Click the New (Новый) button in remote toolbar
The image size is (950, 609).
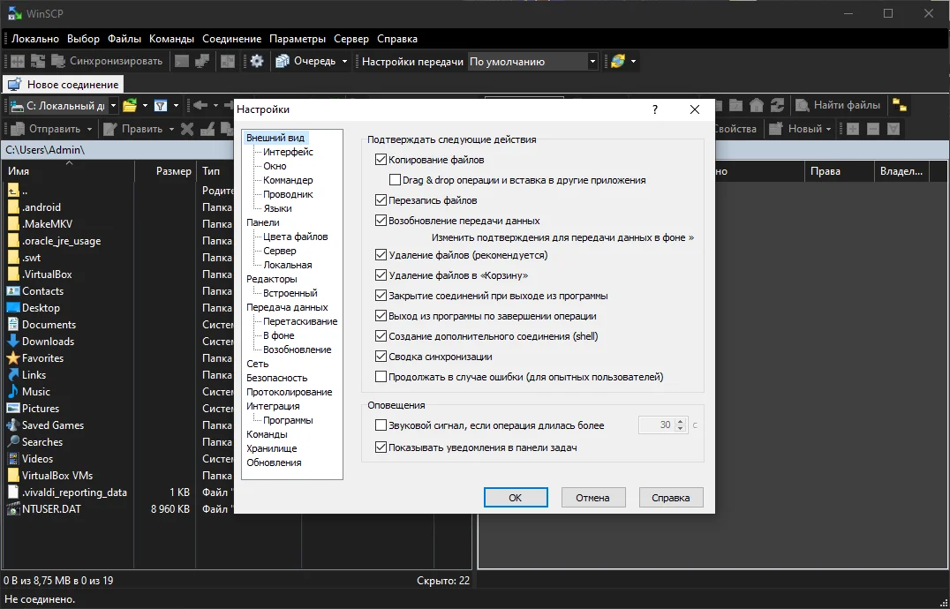(x=801, y=128)
